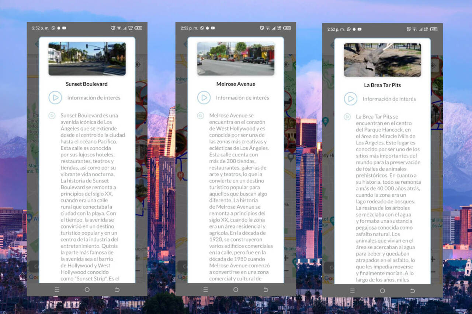This screenshot has width=472, height=314.
Task: Tap Android home button on left phone
Action: pyautogui.click(x=87, y=290)
